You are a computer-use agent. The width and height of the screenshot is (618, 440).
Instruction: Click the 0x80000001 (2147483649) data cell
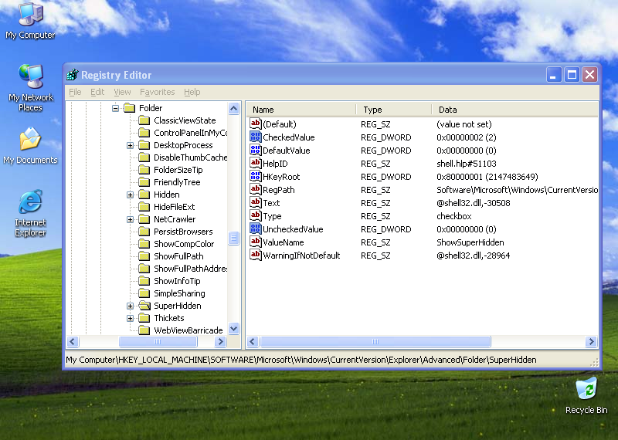pyautogui.click(x=487, y=177)
